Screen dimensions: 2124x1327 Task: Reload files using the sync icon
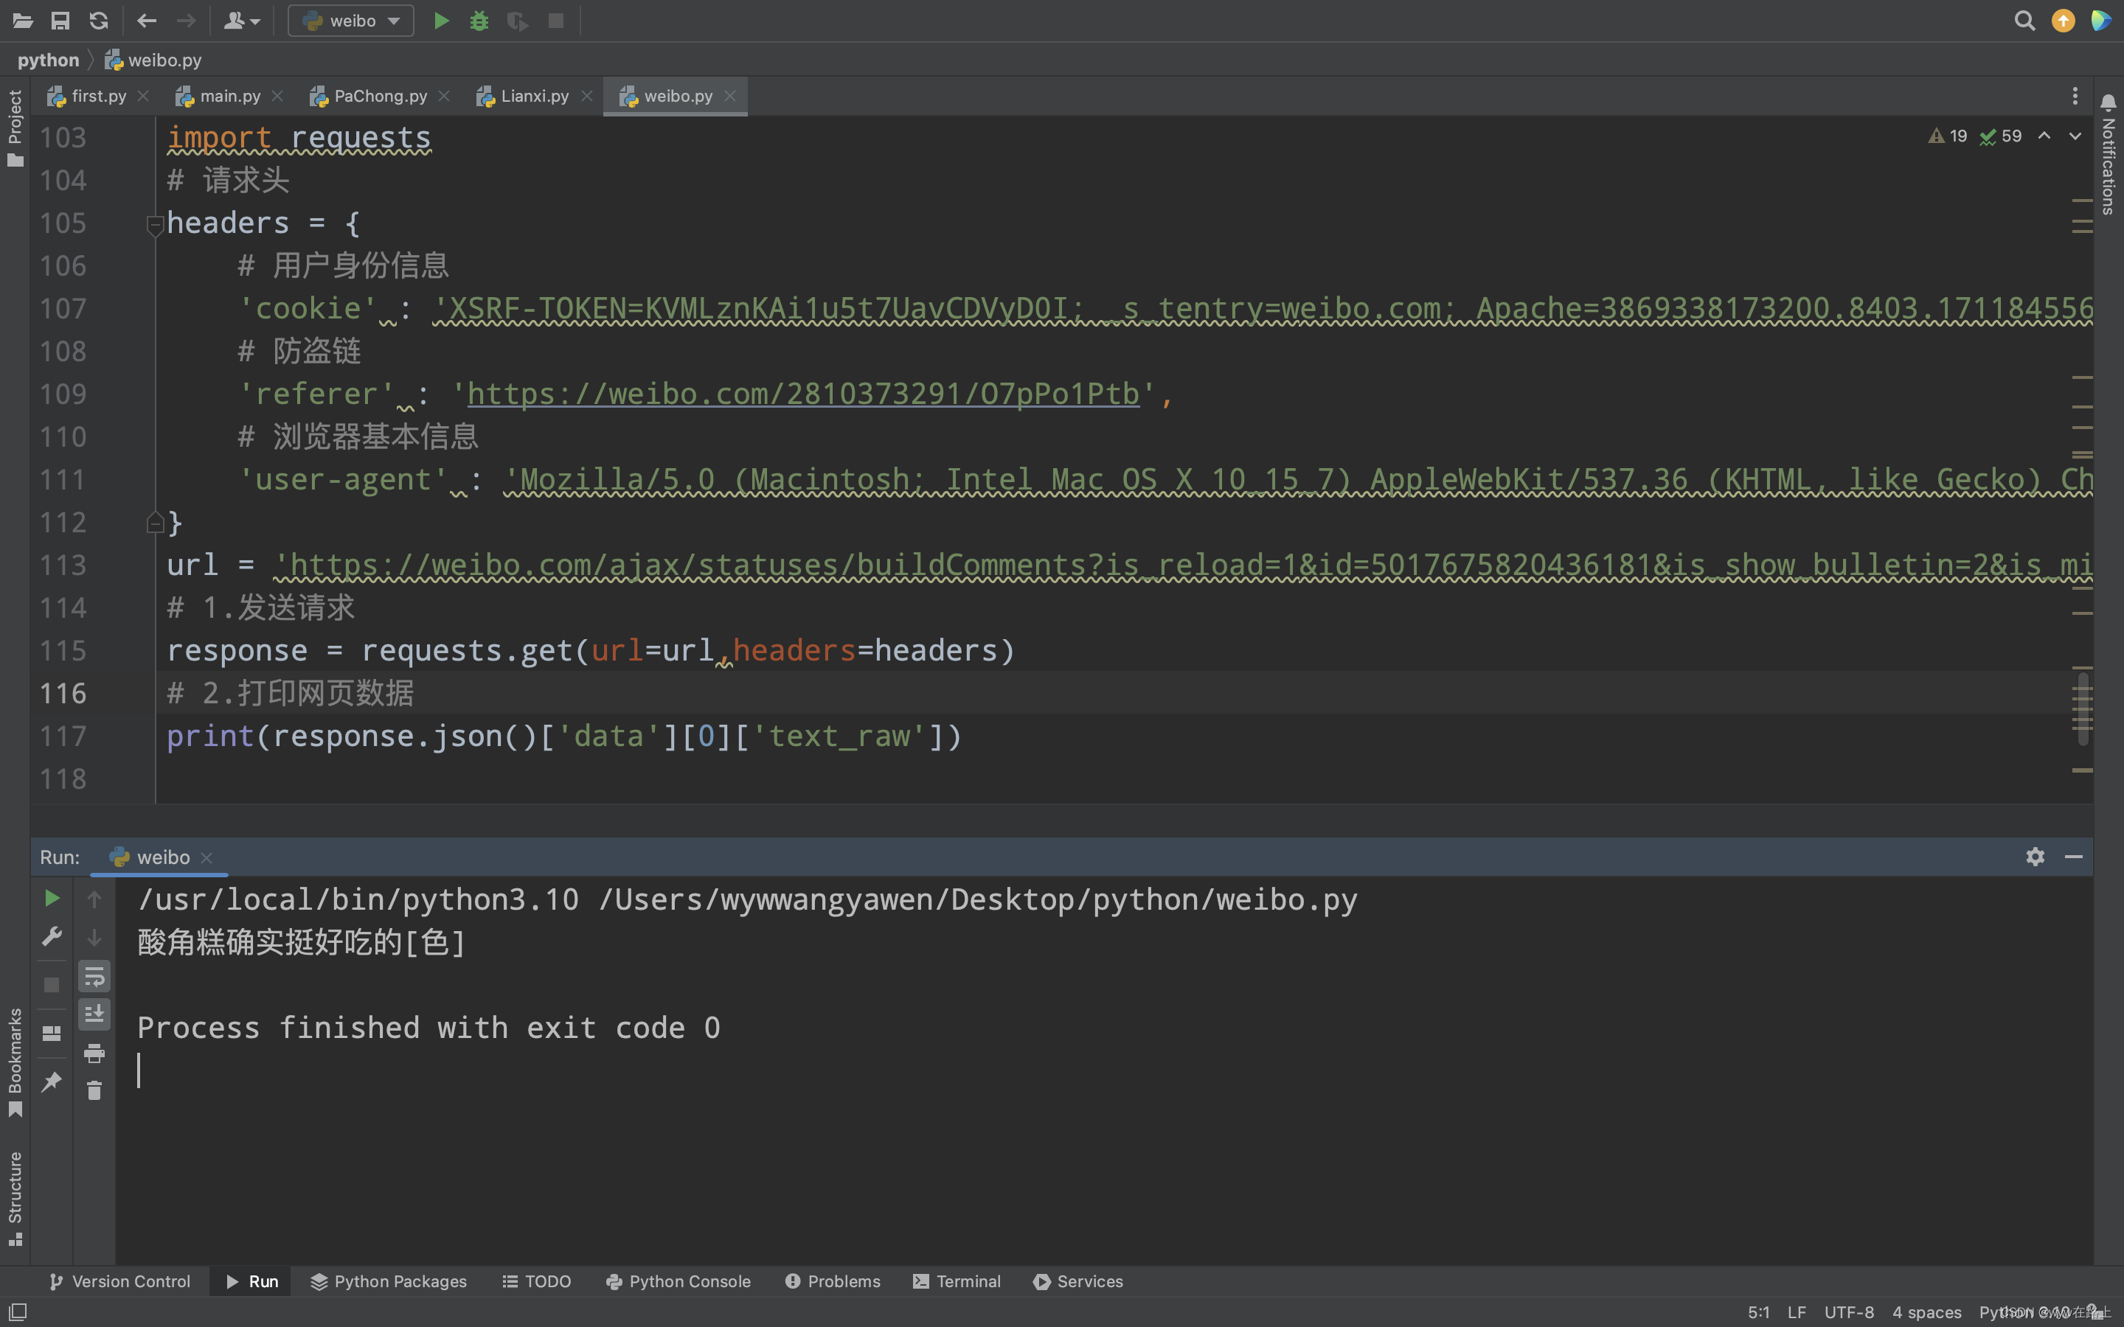(99, 20)
